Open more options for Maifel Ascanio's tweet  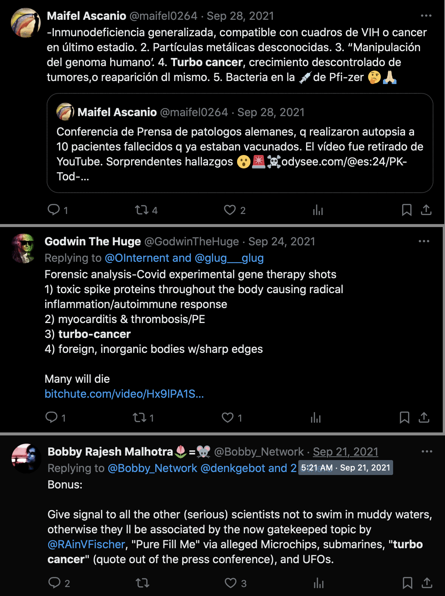426,16
